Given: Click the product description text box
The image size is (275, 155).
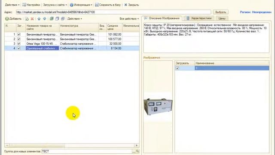Looking at the screenshot, I should coord(206,37).
